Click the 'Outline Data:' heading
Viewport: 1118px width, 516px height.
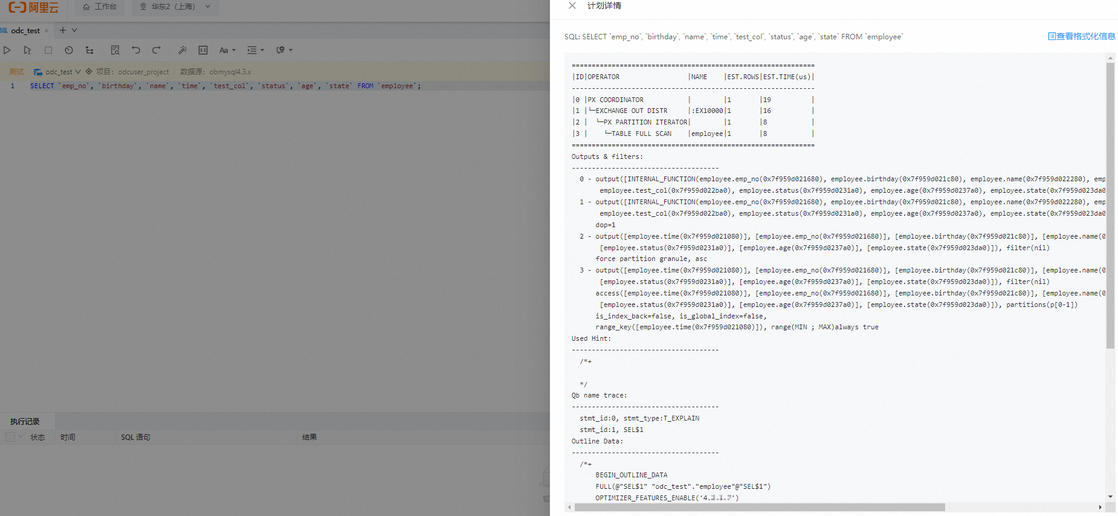(x=597, y=441)
